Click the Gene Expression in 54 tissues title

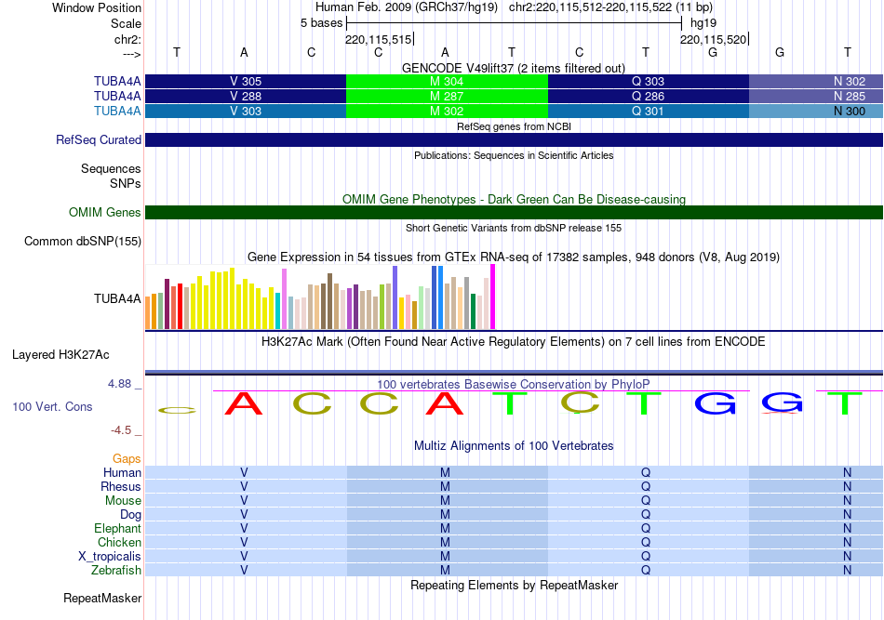pyautogui.click(x=514, y=257)
